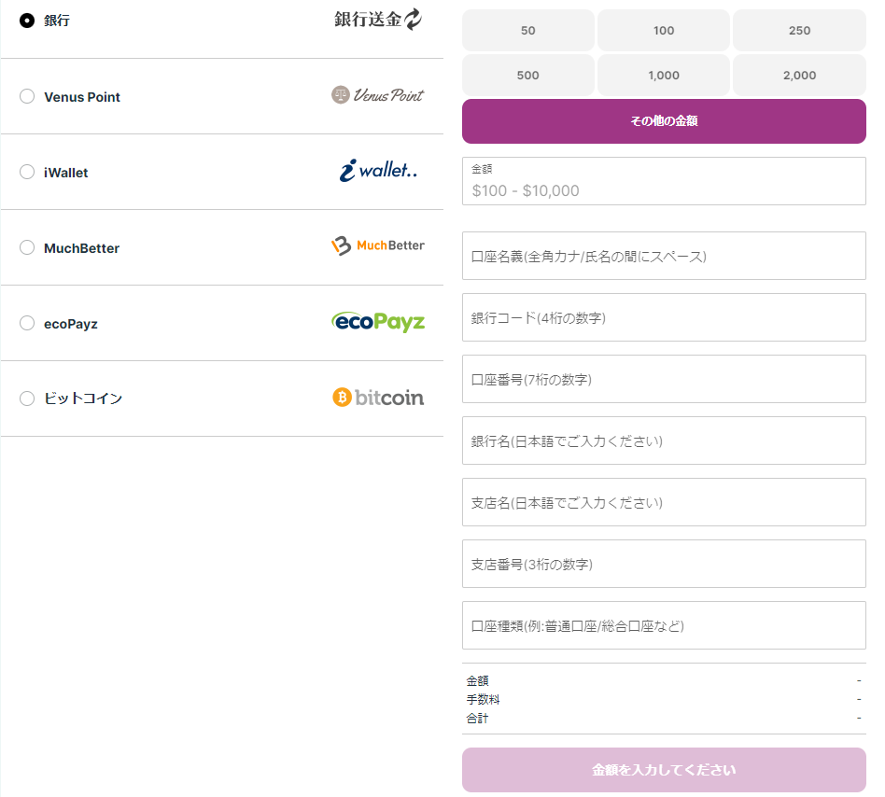
Task: Click the 銀行送金 bank transfer logo
Action: [x=377, y=20]
